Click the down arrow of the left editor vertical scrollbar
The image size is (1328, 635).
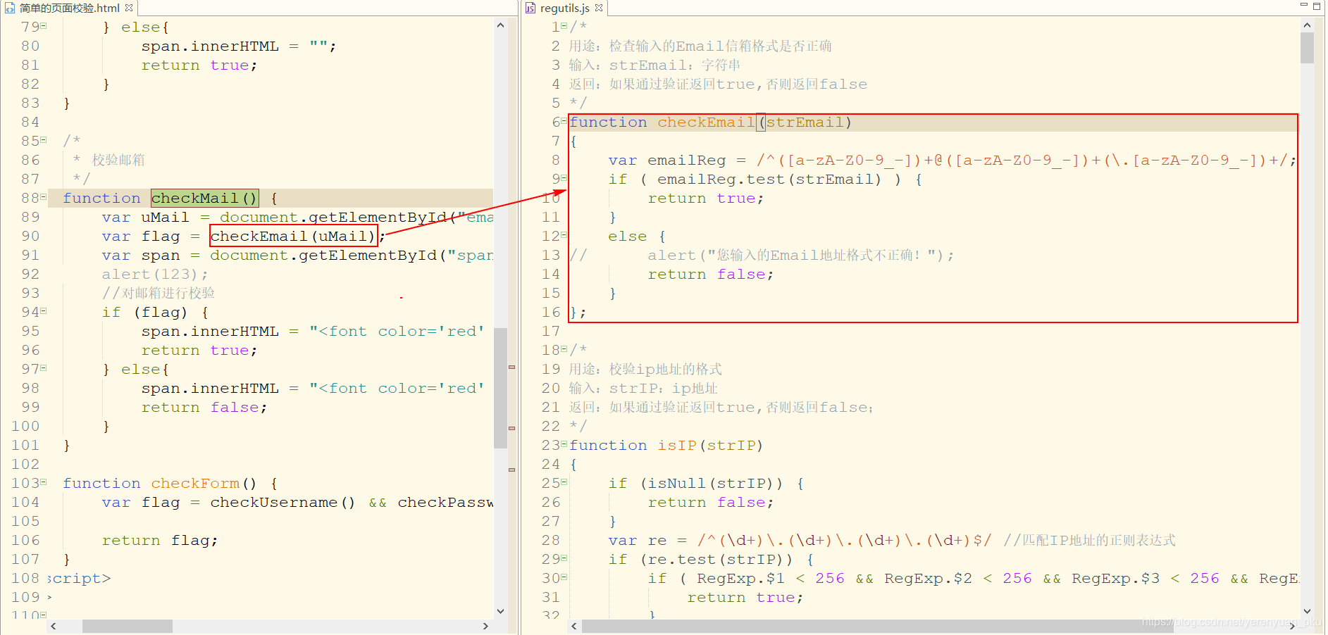[x=500, y=611]
